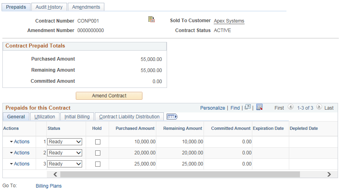Click the Depleted Date column header

[x=304, y=128]
